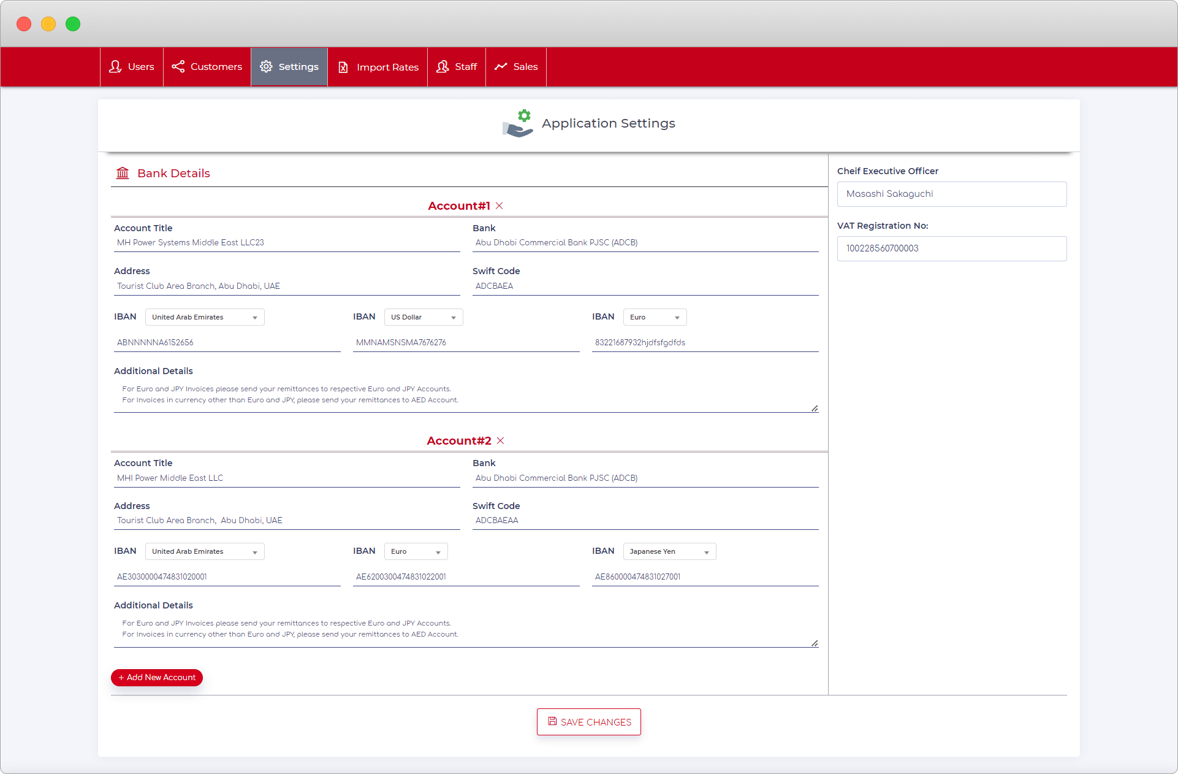Open the Sales tab
The height and width of the screenshot is (774, 1178).
(x=516, y=67)
